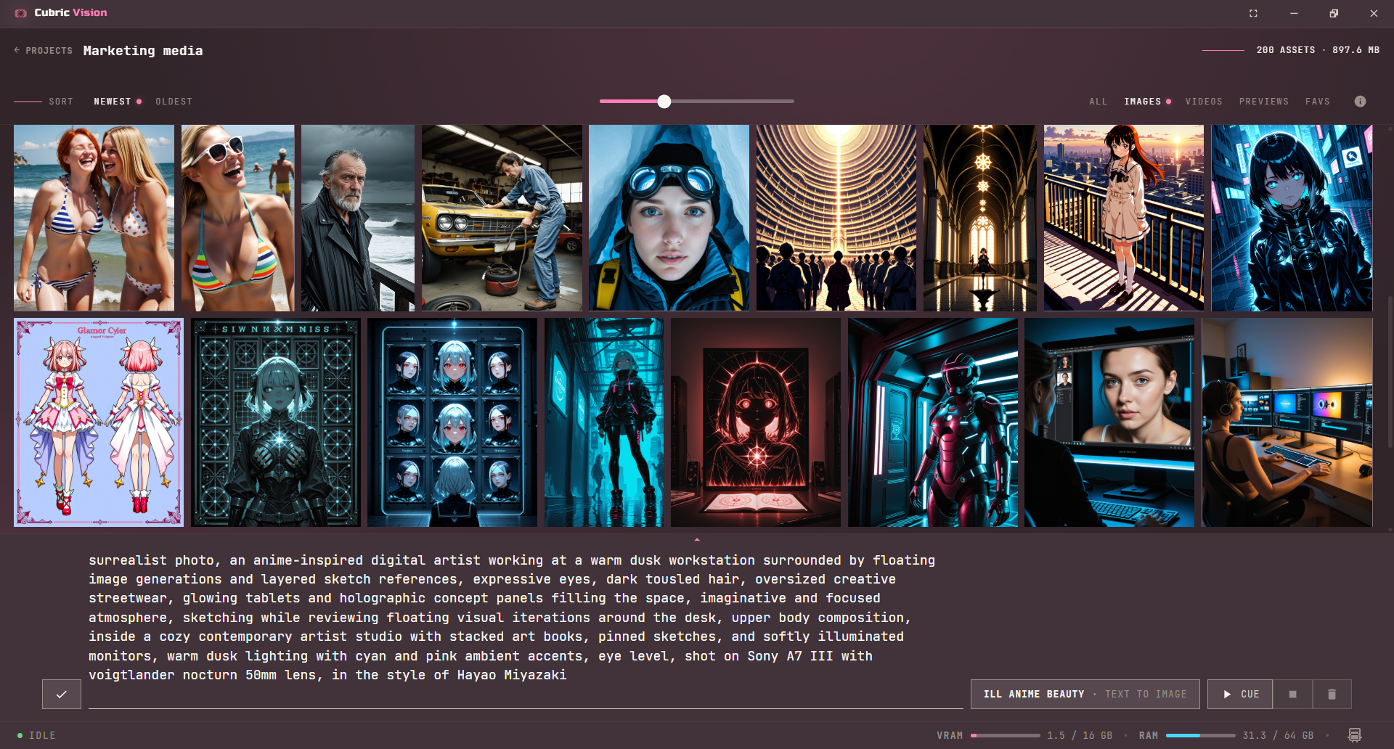
Task: Click the Cubric Vision app logo icon
Action: (x=20, y=13)
